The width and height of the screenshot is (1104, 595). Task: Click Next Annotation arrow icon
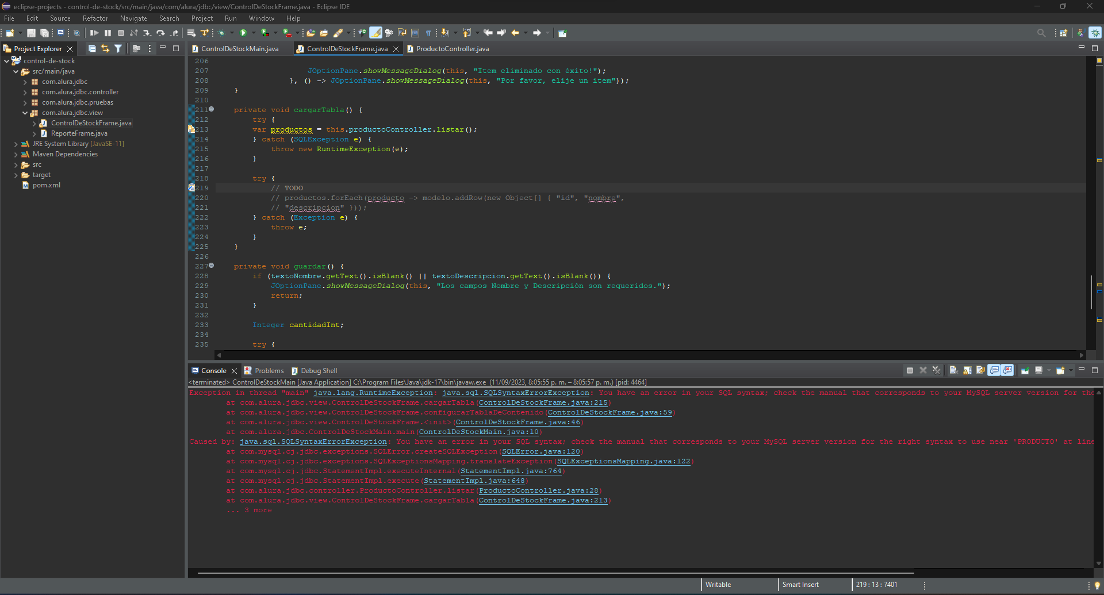(x=444, y=33)
